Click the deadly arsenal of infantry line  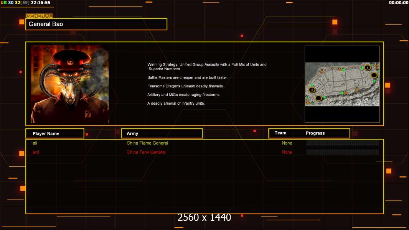click(176, 103)
